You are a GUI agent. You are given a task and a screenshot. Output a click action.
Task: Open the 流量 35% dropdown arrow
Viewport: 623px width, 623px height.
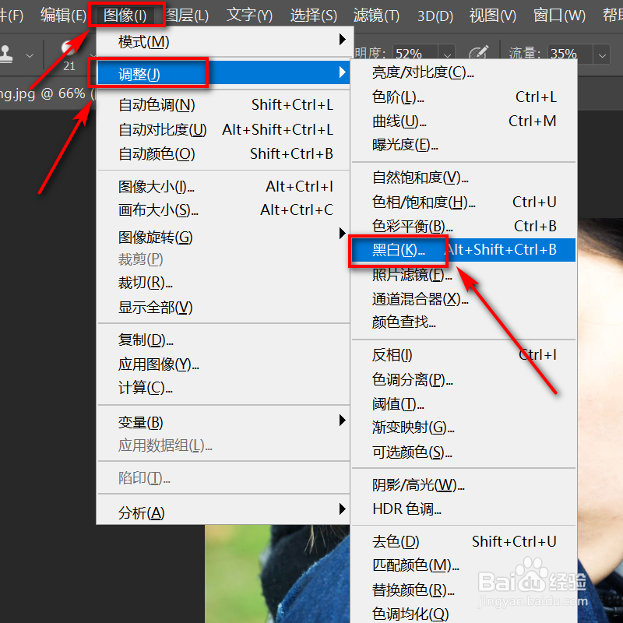pos(602,55)
